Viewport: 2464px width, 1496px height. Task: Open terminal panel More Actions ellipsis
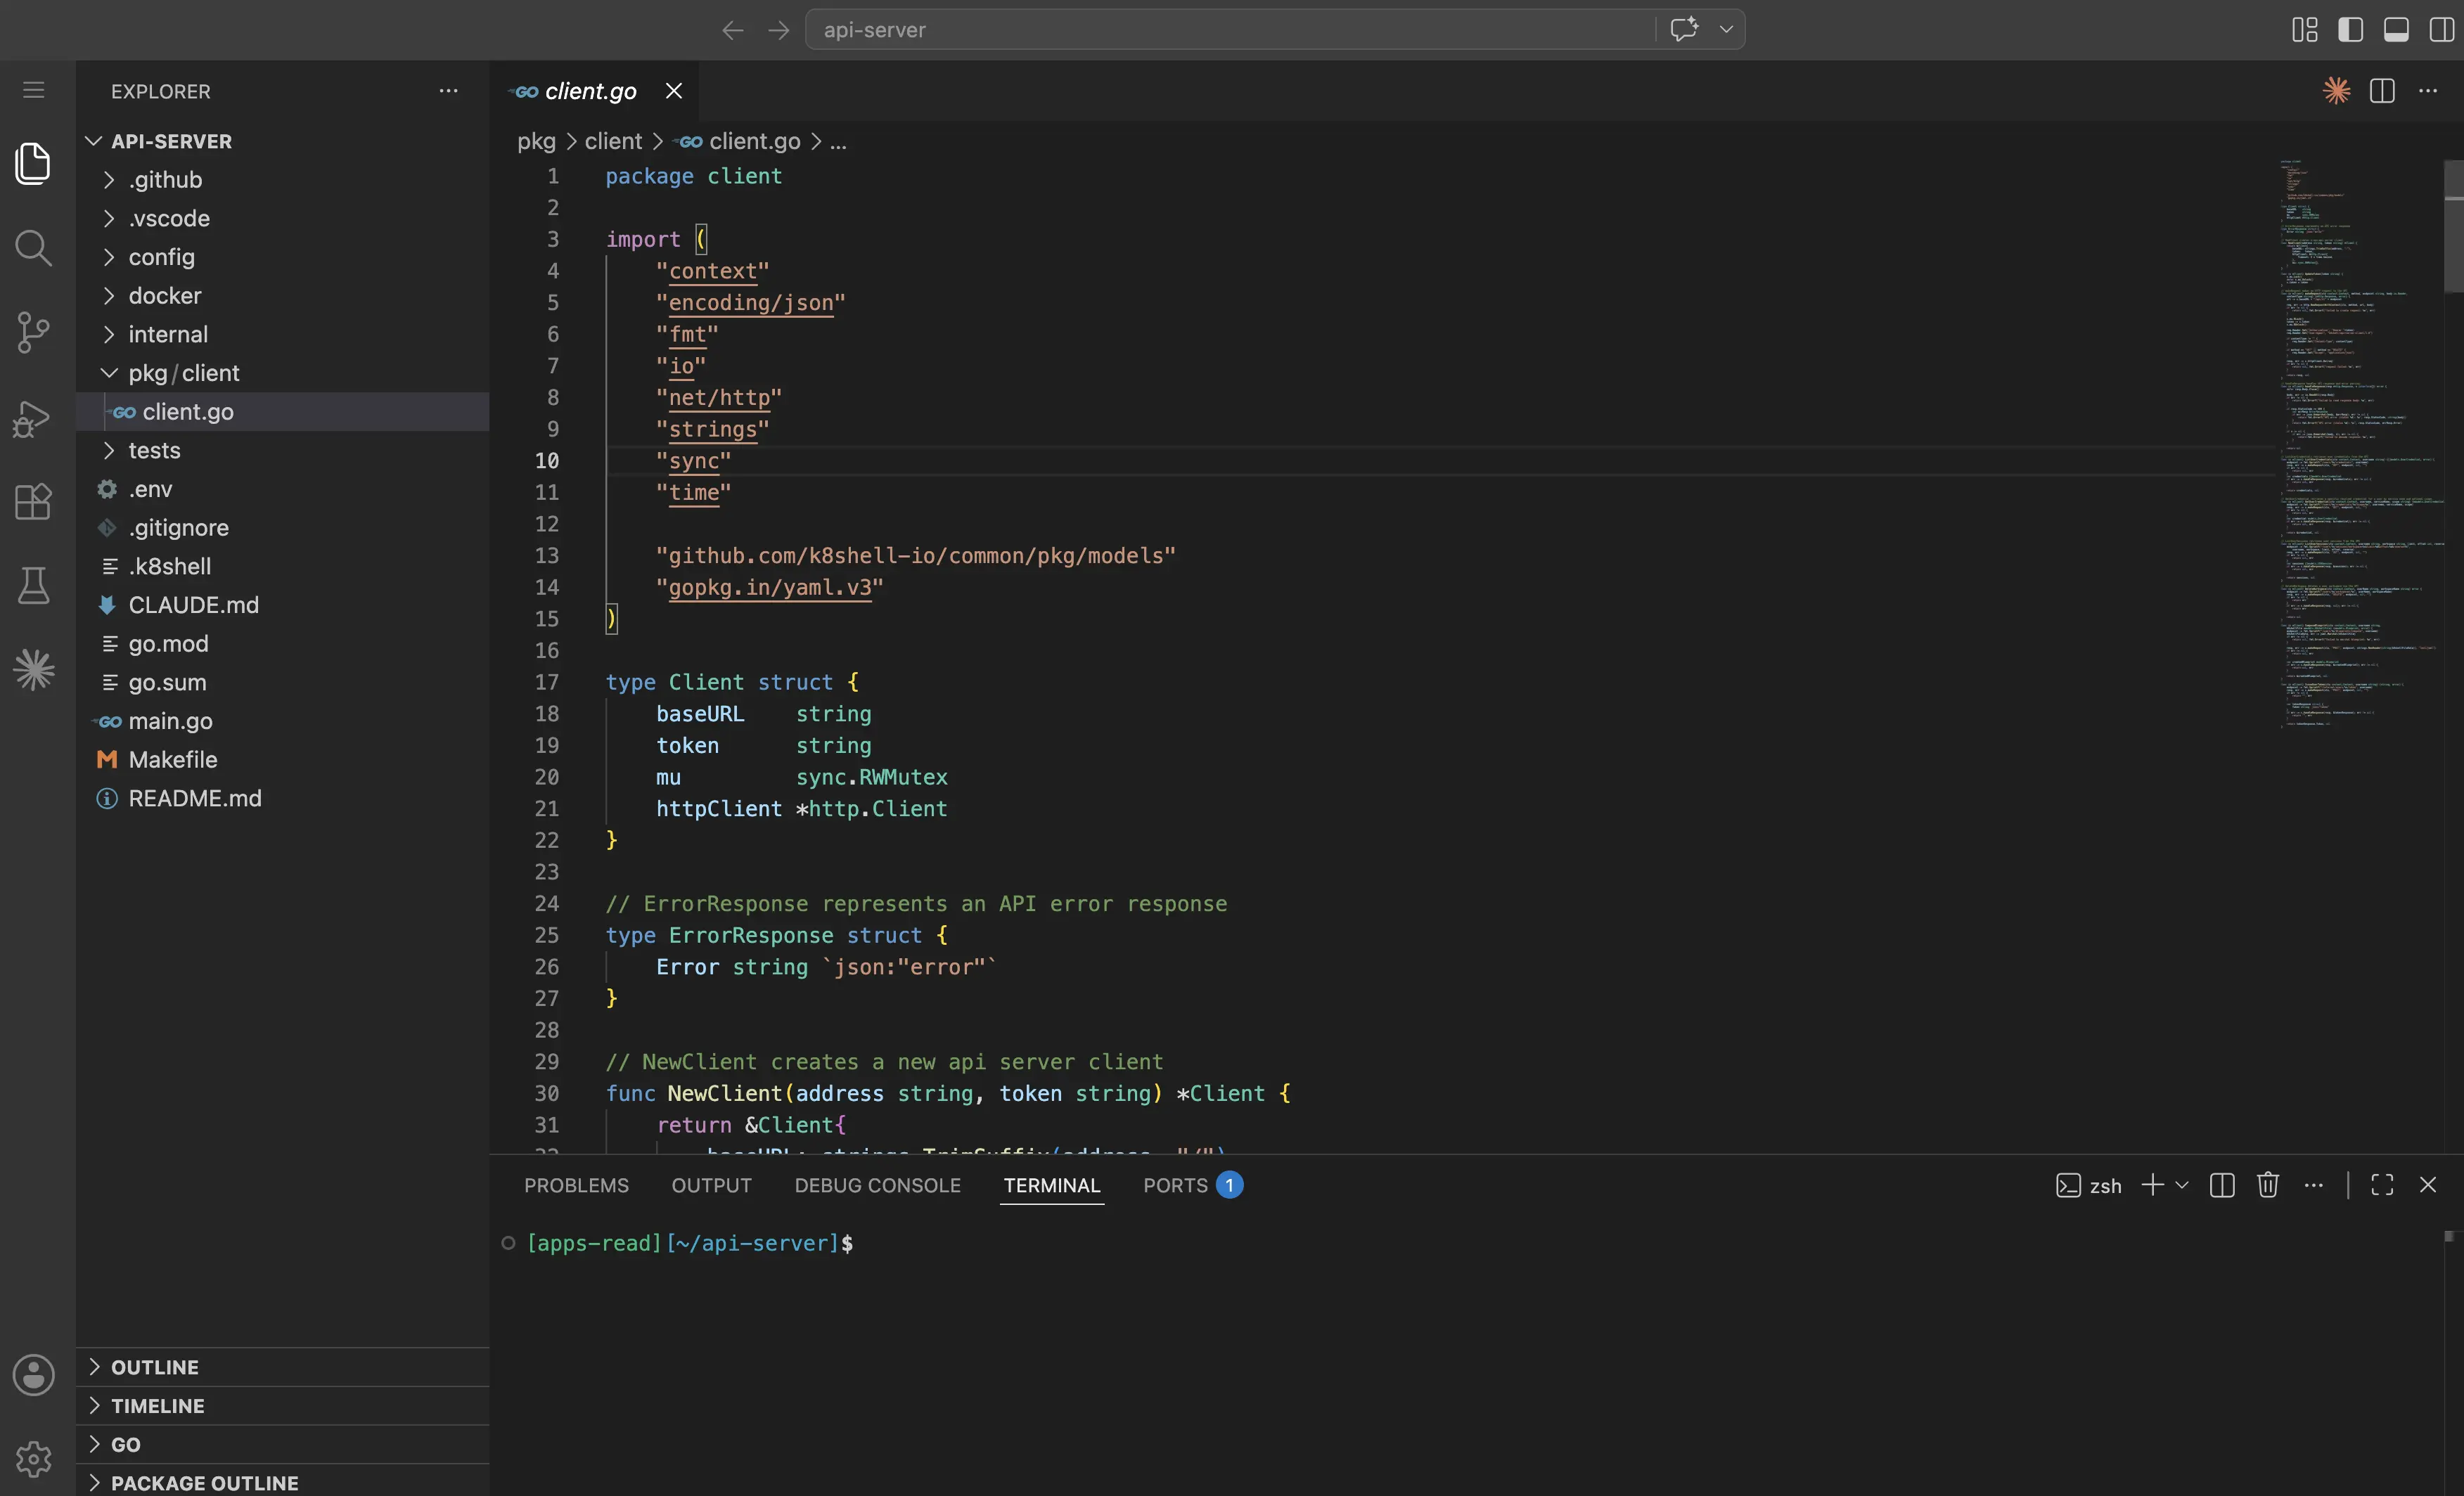tap(2314, 1185)
